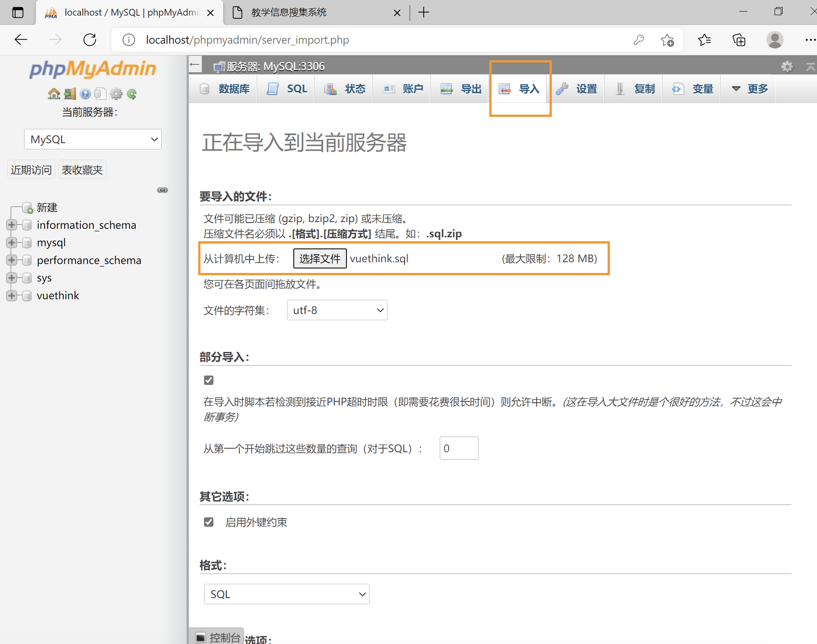
Task: Switch to the 设置 tab
Action: click(x=576, y=89)
